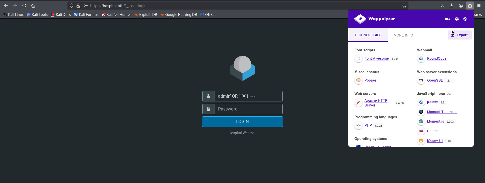Click the Login button
This screenshot has height=183, width=485.
click(242, 122)
